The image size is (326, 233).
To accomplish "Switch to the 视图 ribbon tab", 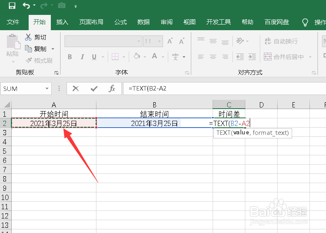I will click(189, 22).
